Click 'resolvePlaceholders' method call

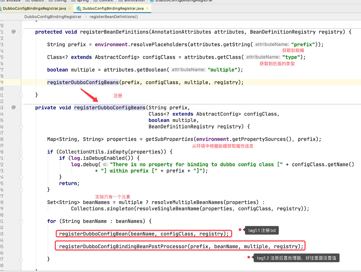pos(159,45)
